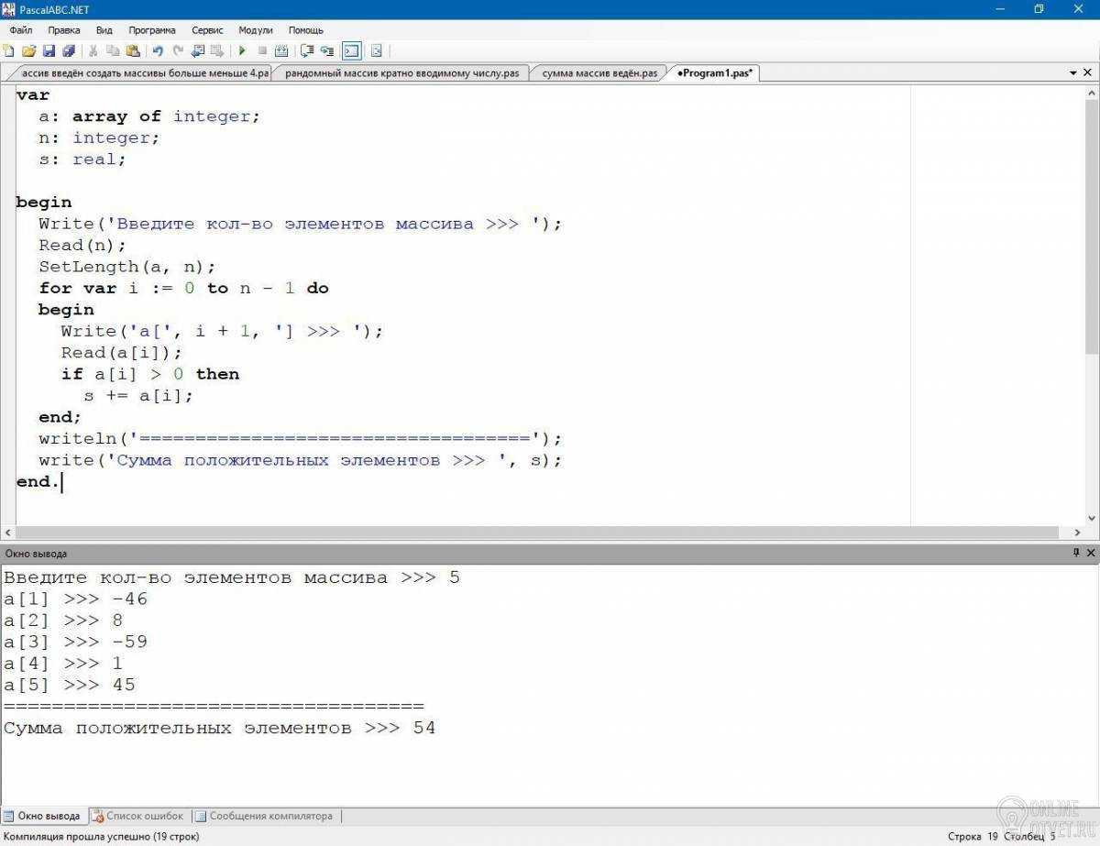This screenshot has width=1100, height=846.
Task: Click the 'Read(n);' code line
Action: point(82,245)
